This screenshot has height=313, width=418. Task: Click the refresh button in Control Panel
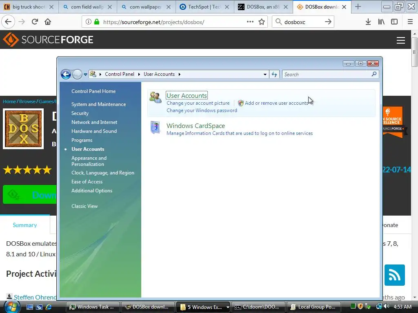click(274, 74)
